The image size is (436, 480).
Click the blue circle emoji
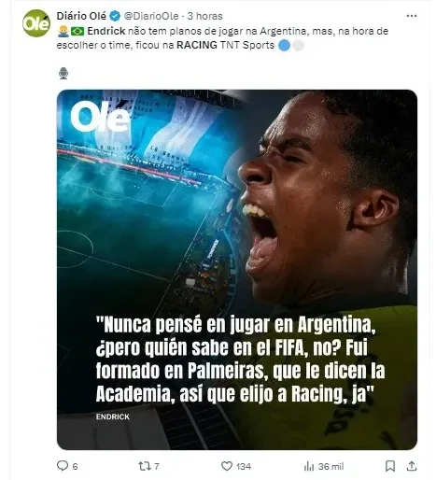point(284,46)
